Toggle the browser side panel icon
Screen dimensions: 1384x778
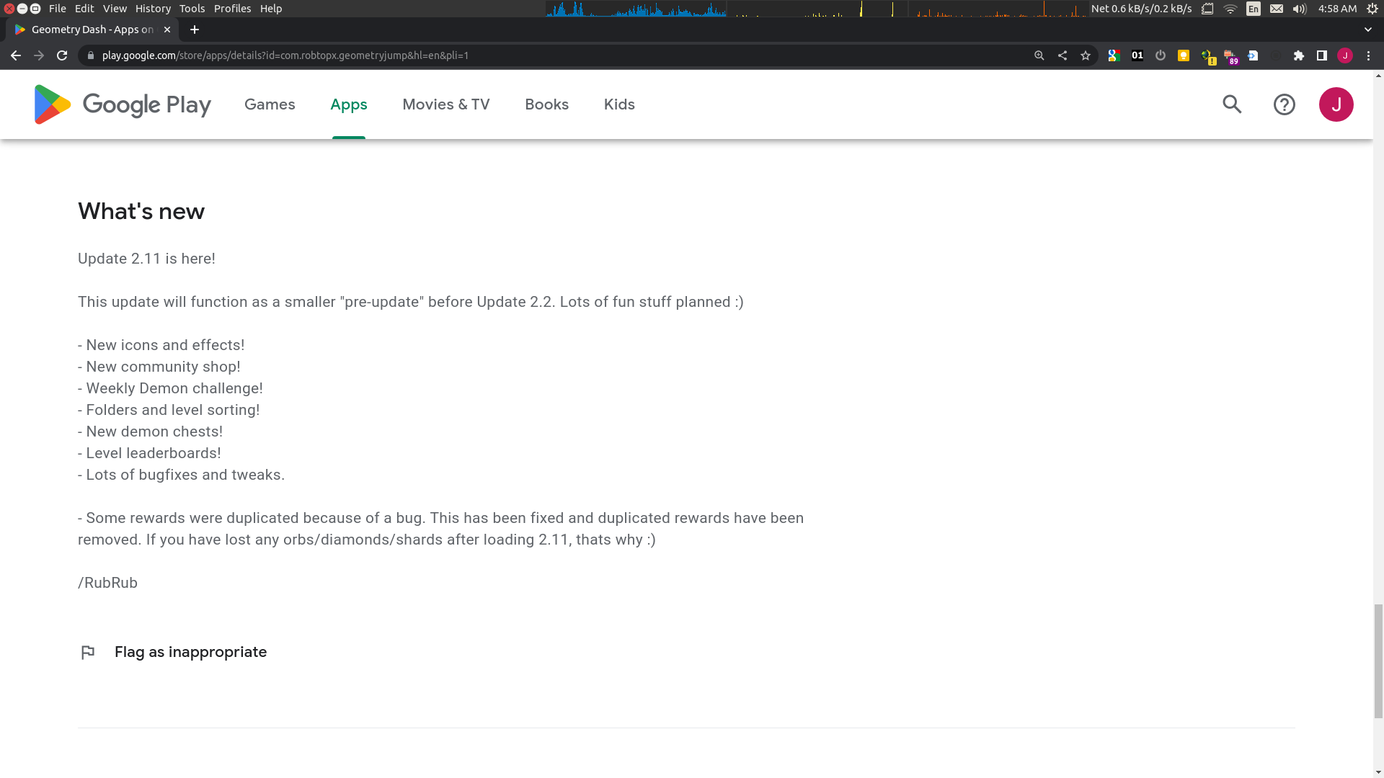click(1322, 55)
